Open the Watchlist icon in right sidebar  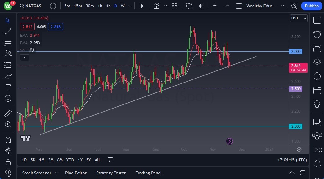317,20
